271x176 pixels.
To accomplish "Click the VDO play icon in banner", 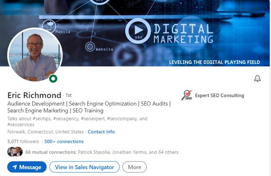I will tap(138, 31).
